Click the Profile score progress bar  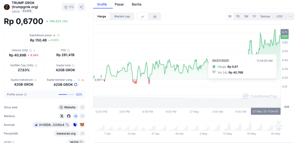66,95
